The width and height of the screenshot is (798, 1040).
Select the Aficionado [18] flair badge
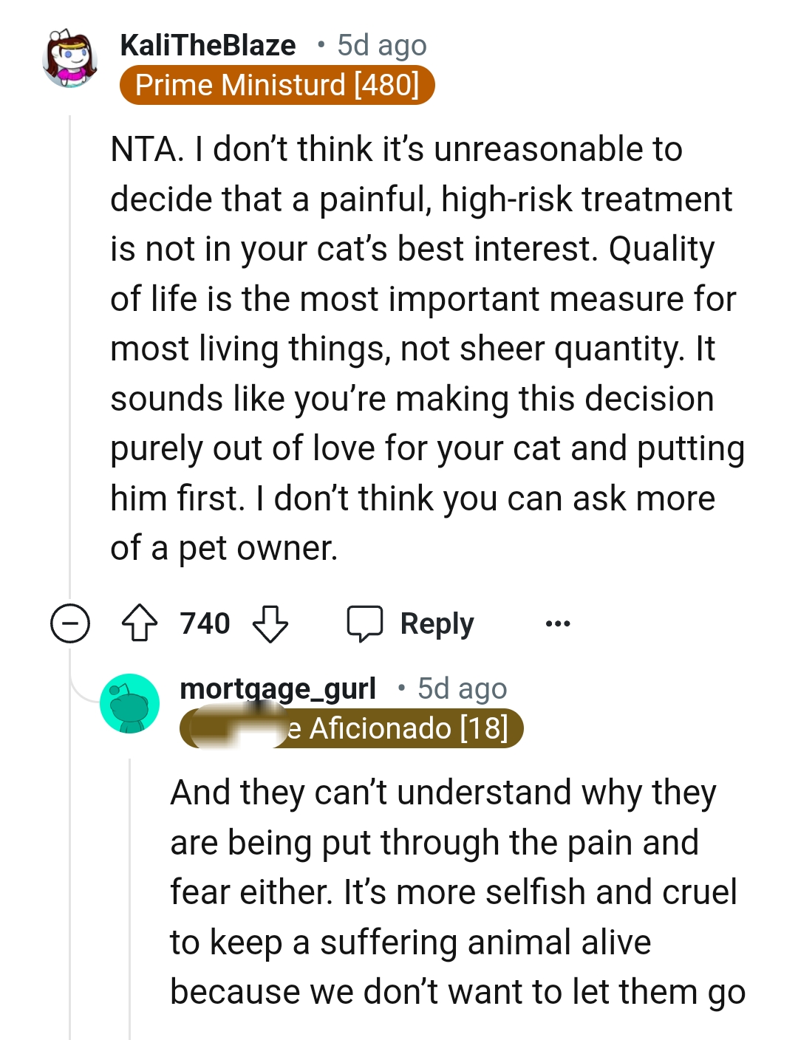click(x=352, y=728)
